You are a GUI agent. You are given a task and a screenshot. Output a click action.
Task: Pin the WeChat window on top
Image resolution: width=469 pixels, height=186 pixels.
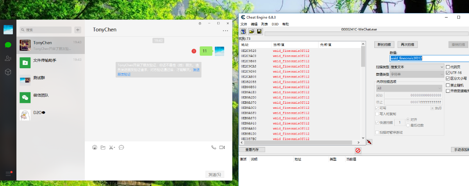click(x=200, y=23)
